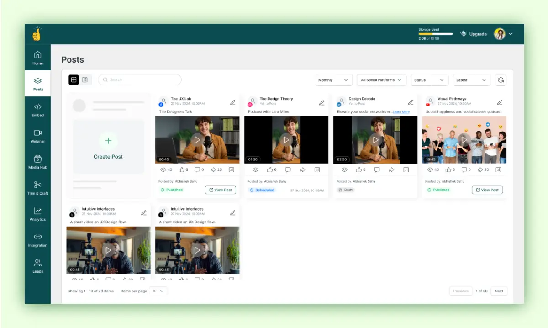Click View Post on The UX Lab card

(220, 190)
